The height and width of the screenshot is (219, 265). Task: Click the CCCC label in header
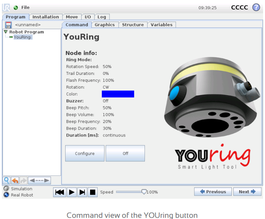point(239,7)
